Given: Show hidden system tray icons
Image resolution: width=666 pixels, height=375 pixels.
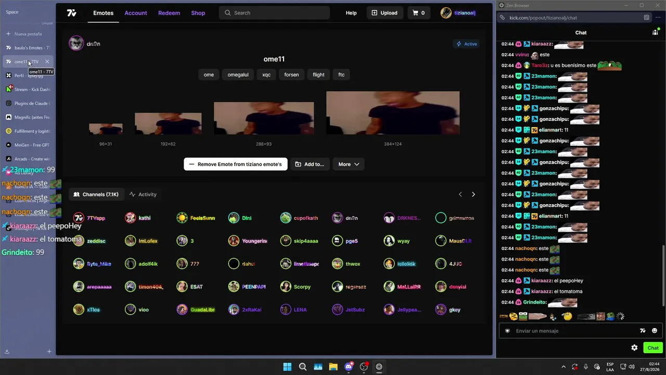Looking at the screenshot, I should pos(563,367).
